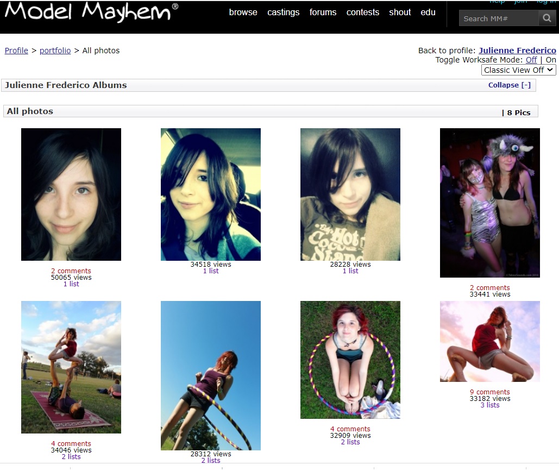This screenshot has height=471, width=559.
Task: Turn Worksafe Mode On
Action: coord(551,60)
